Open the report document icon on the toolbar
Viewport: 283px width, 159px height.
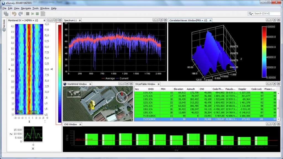[43, 13]
